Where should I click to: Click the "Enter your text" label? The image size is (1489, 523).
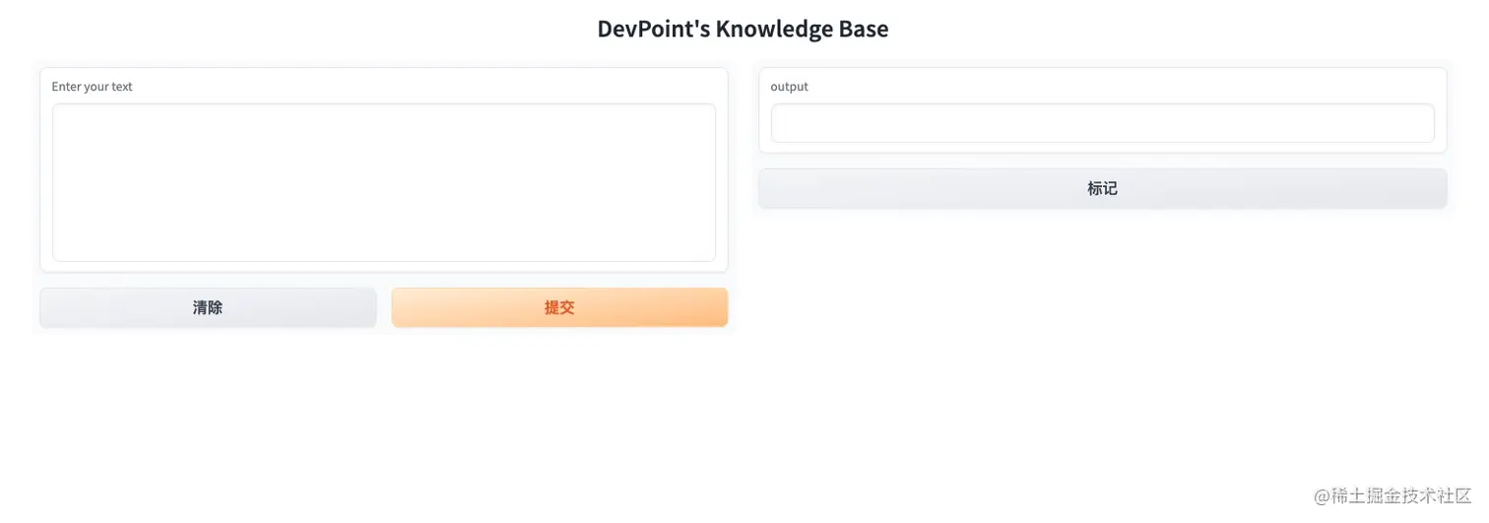point(92,87)
